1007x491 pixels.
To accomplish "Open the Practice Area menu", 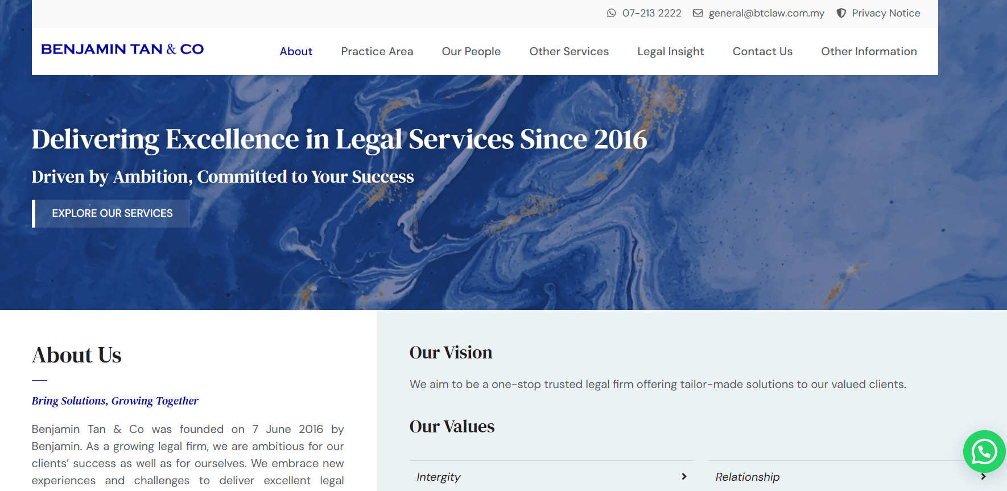I will point(377,51).
